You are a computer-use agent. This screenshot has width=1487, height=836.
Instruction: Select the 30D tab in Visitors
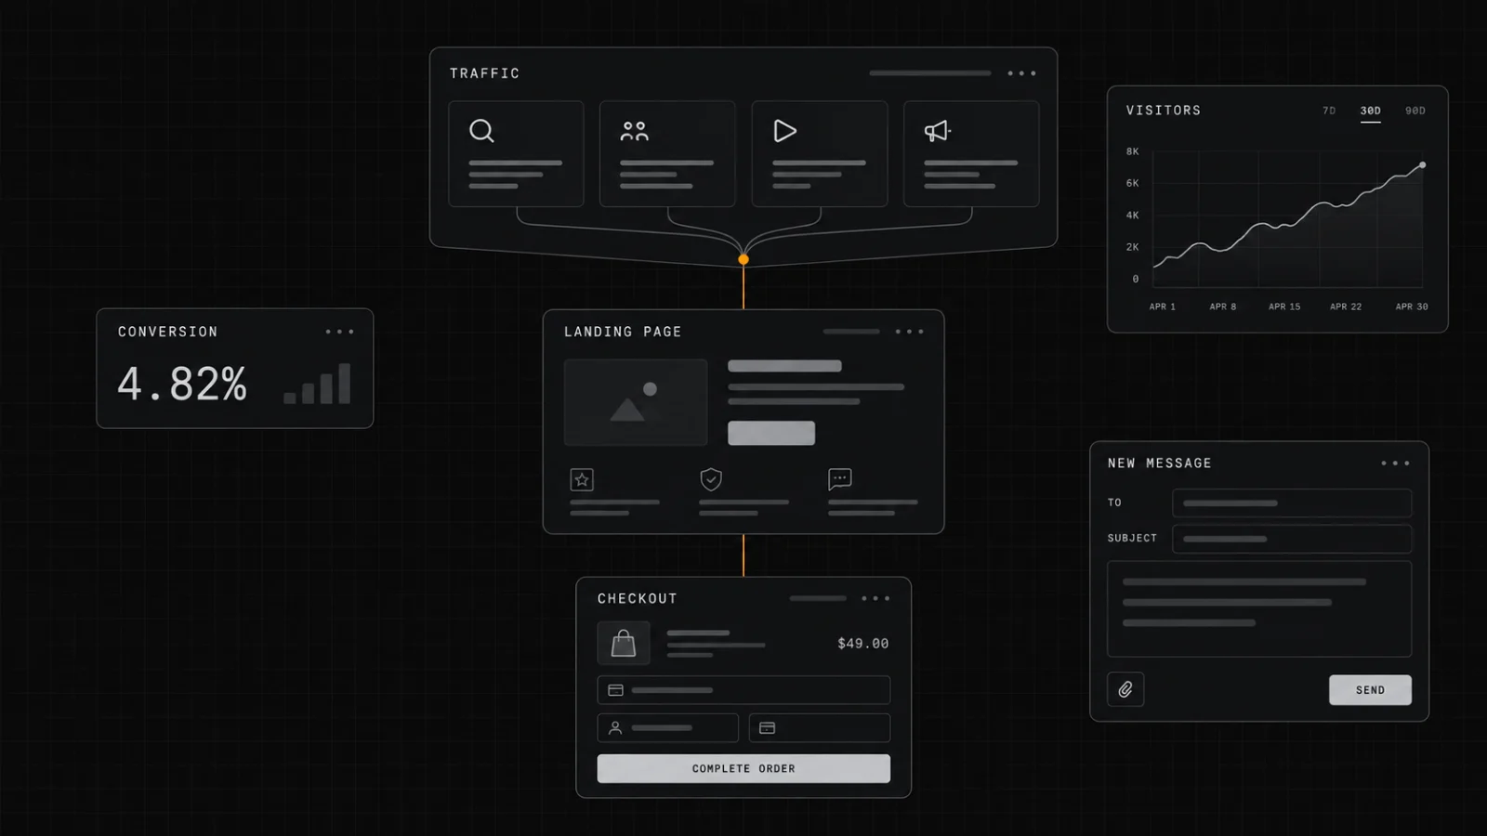(x=1371, y=111)
